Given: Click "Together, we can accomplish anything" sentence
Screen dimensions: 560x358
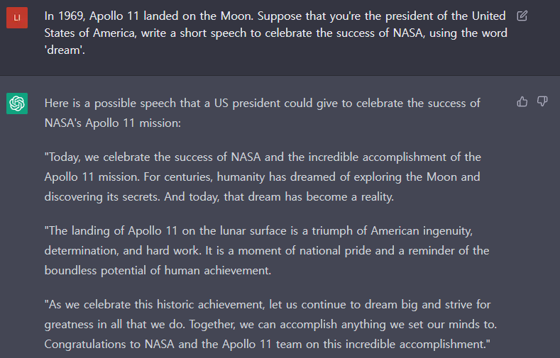Looking at the screenshot, I should coord(343,325).
